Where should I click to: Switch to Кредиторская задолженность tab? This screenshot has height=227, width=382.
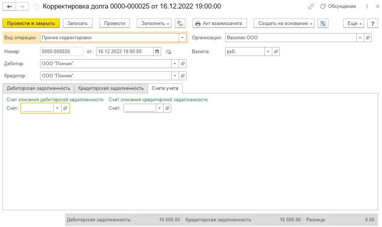(x=111, y=88)
